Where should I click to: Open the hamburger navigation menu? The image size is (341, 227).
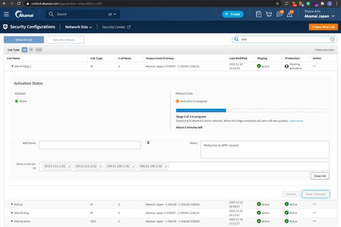[6, 14]
